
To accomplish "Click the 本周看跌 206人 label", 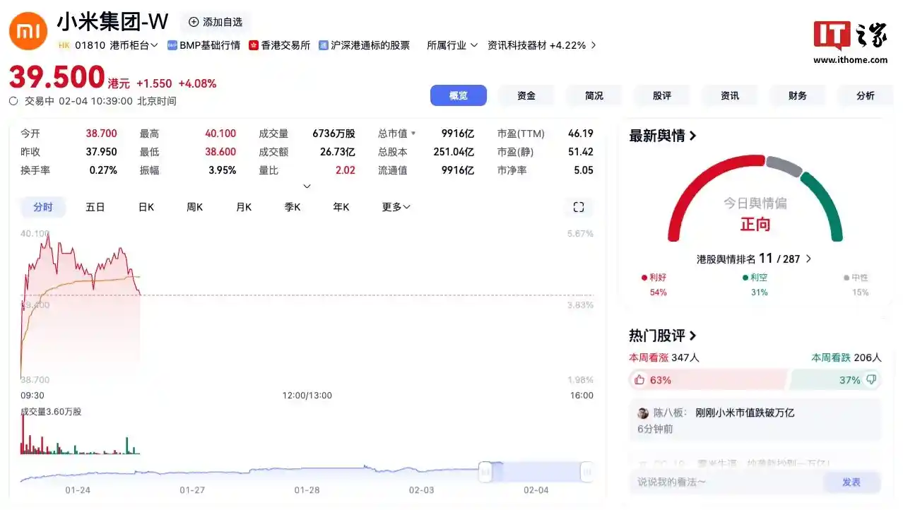I will point(846,358).
